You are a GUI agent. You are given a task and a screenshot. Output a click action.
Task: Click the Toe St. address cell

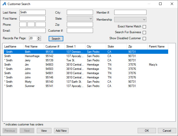[71, 60]
